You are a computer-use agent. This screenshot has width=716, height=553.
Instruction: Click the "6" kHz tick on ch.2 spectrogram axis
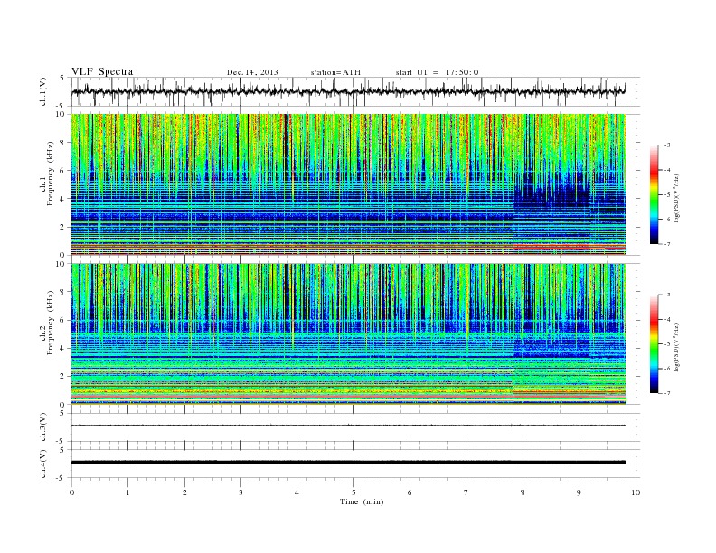[x=63, y=320]
